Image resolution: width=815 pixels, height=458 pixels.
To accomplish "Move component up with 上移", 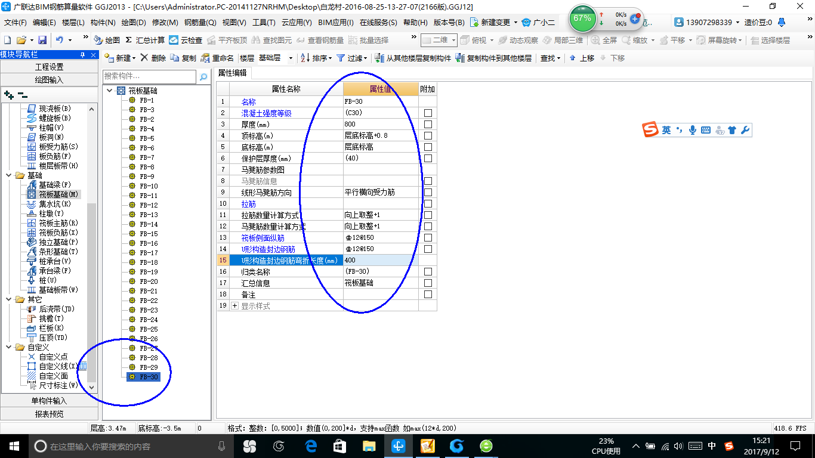I will [582, 58].
